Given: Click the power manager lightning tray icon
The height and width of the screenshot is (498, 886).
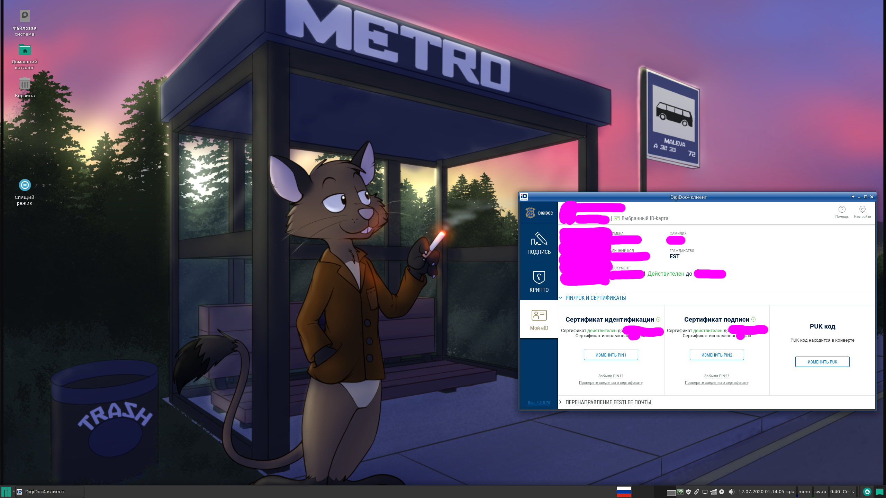Looking at the screenshot, I should [722, 491].
